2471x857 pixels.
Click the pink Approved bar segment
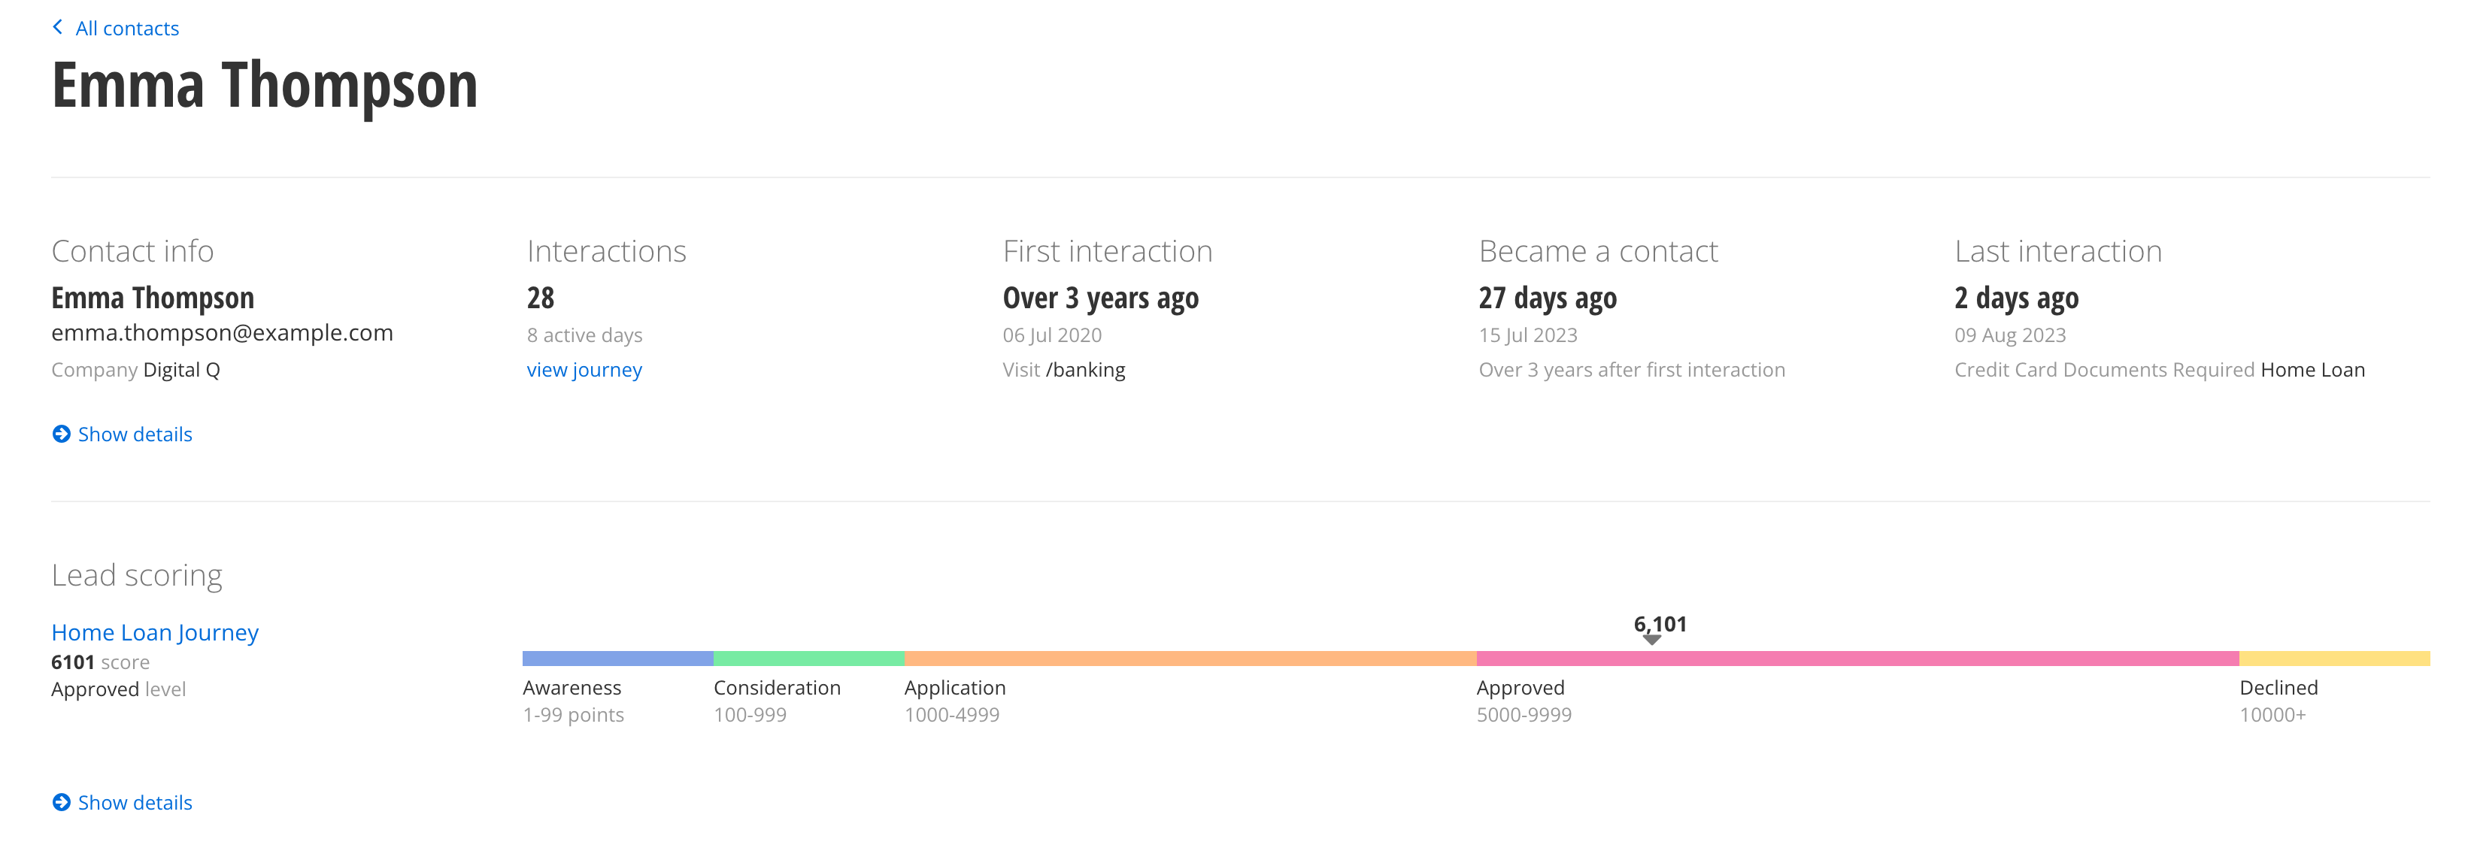tap(1857, 659)
